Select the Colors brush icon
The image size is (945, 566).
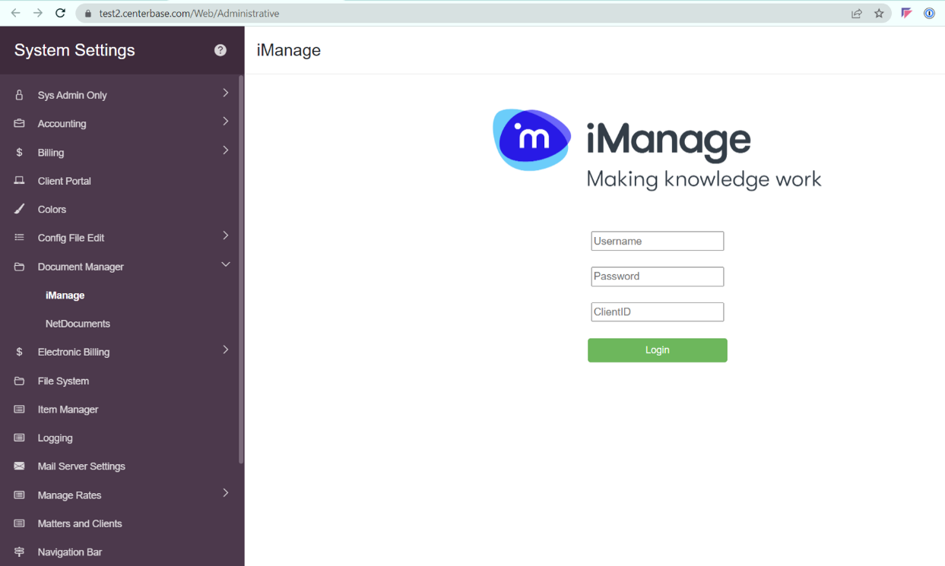[19, 209]
